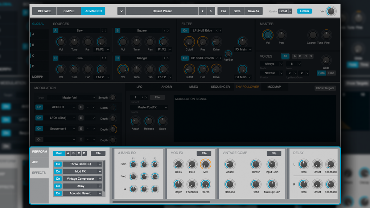Select the SEQUENCER modulation tab
Image resolution: width=370 pixels, height=208 pixels.
pyautogui.click(x=220, y=87)
